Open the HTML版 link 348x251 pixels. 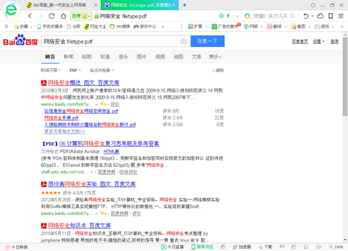click(111, 152)
